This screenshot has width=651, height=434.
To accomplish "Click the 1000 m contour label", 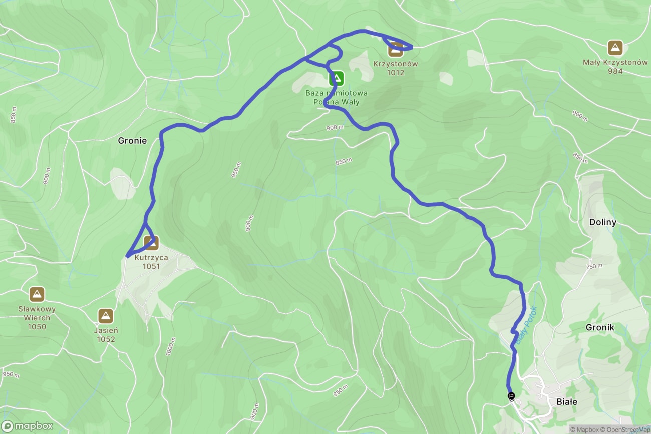I will pos(170,347).
